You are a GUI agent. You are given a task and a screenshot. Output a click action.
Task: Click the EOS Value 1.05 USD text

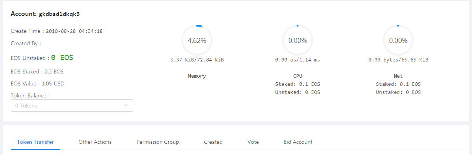(52, 83)
